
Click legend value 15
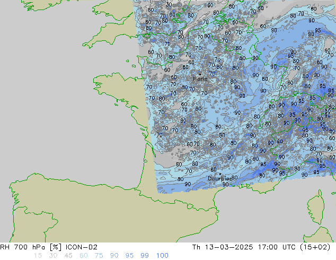38,256
